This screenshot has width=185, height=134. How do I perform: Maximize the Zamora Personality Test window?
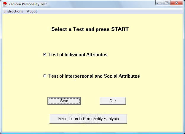pos(167,3)
